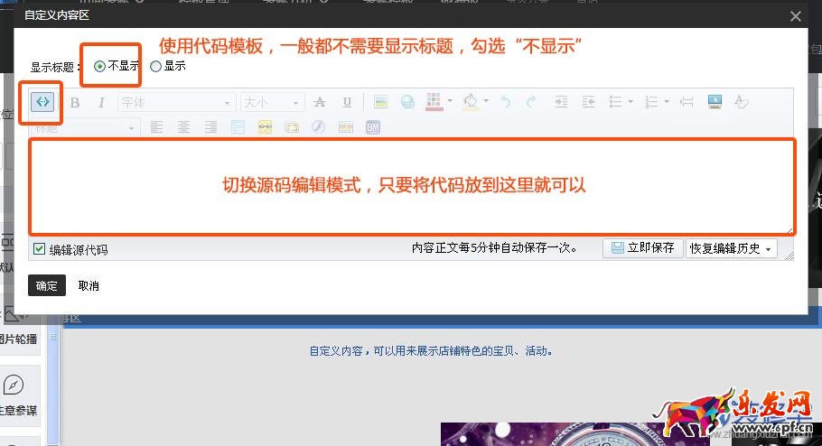Screen dimensions: 822x446
Task: Open the preview monitor icon
Action: [x=715, y=101]
